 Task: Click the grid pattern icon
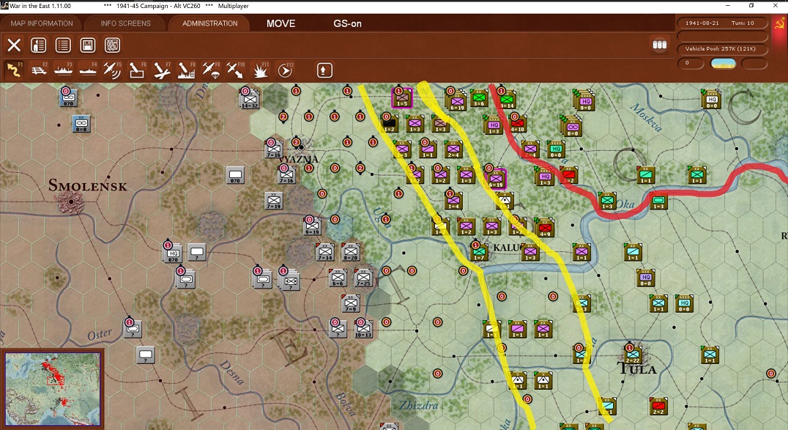coord(112,45)
